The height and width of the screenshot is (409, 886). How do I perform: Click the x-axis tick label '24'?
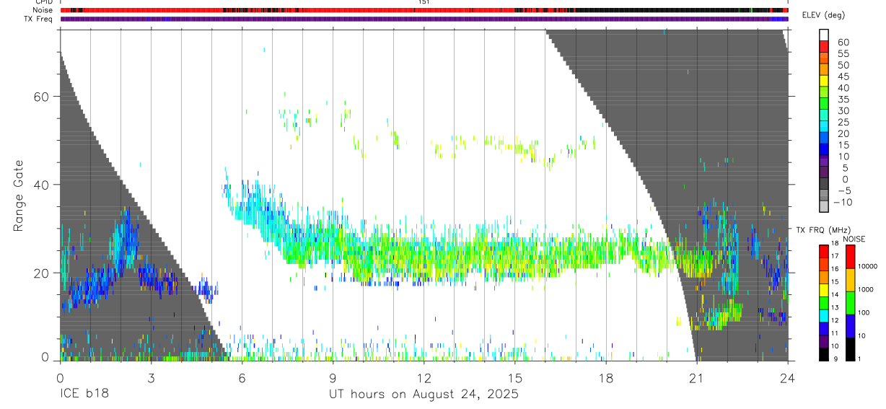787,378
